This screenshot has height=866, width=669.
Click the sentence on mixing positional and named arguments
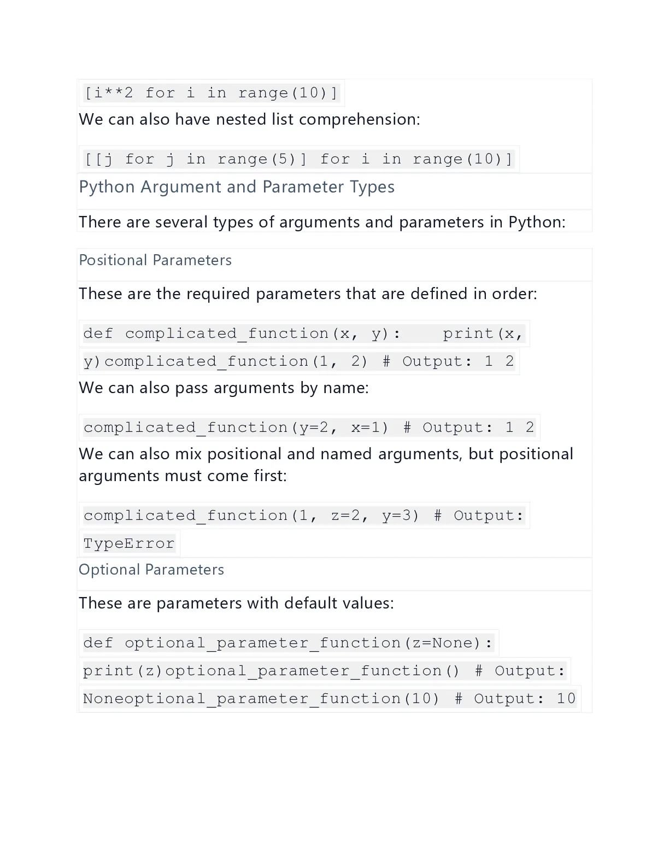(x=326, y=454)
